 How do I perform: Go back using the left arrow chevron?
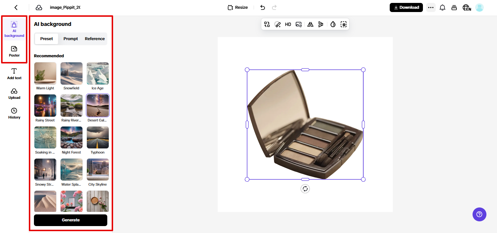click(15, 7)
